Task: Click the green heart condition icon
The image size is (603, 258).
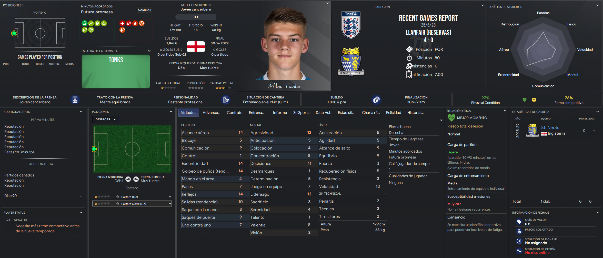Action: coord(525,100)
